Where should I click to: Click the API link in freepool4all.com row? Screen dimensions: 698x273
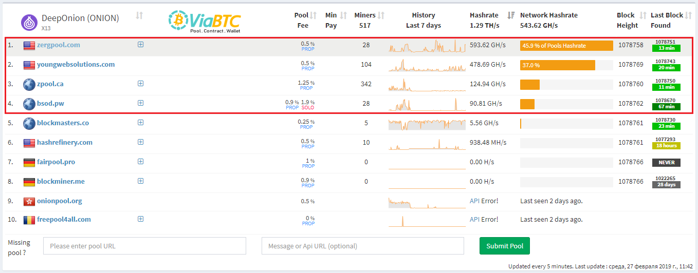tap(474, 219)
